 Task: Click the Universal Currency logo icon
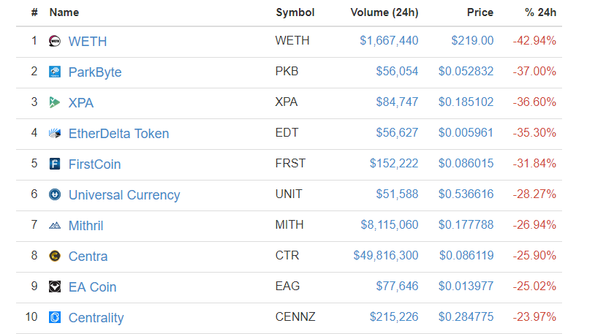coord(55,194)
